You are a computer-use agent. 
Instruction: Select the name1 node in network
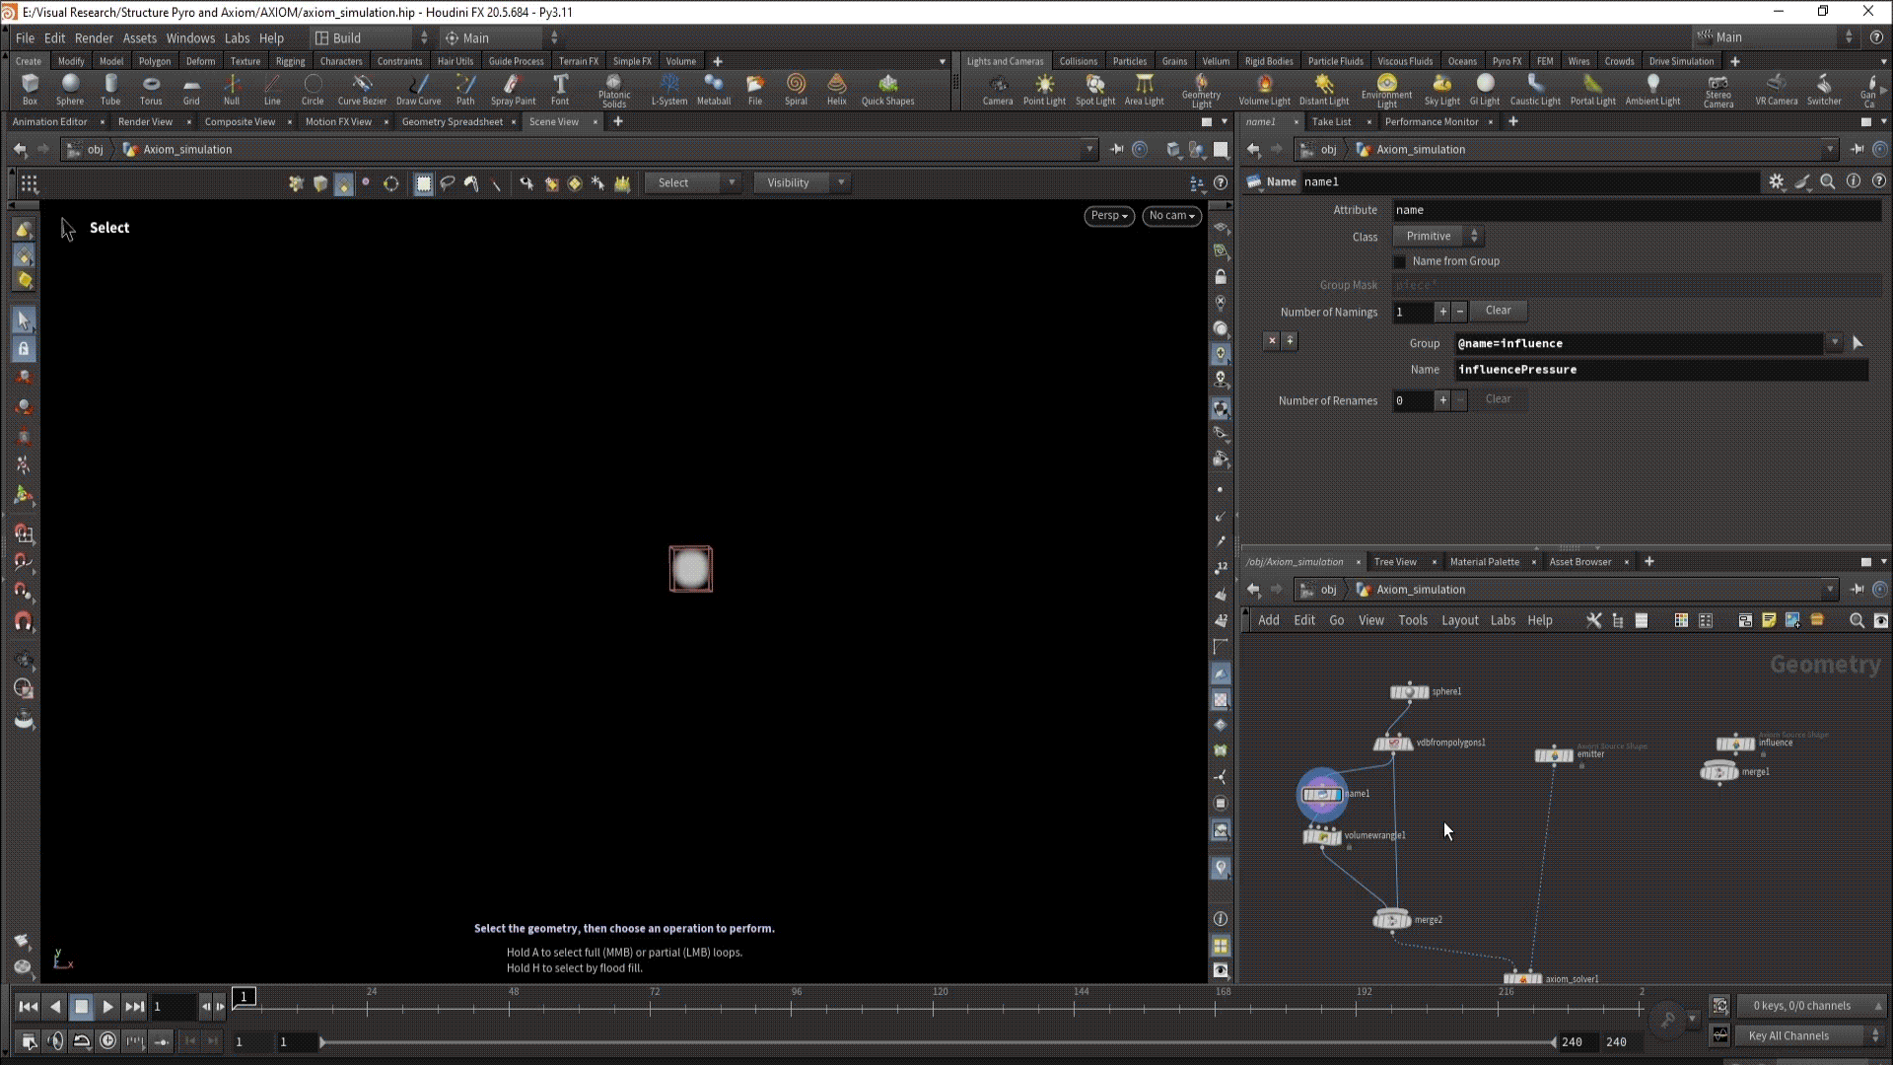(x=1322, y=794)
